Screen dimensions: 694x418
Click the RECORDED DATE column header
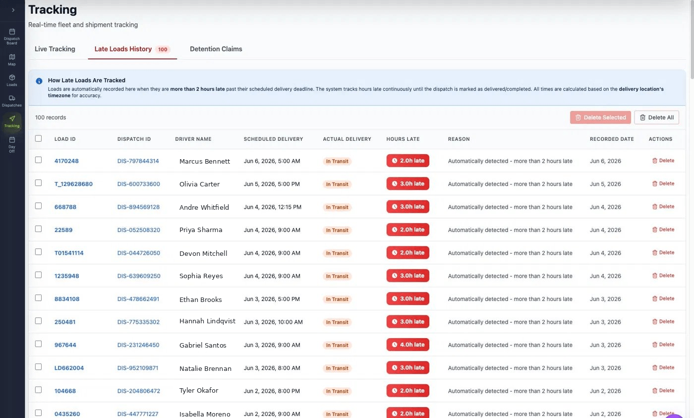coord(612,139)
